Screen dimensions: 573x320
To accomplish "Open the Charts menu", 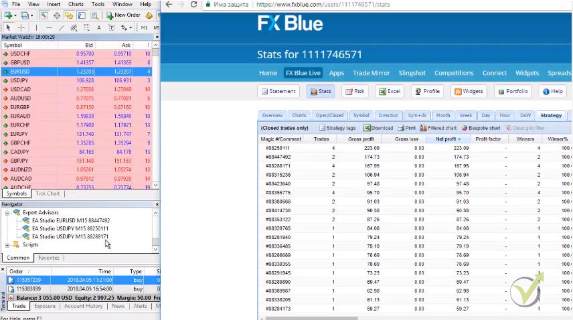I will pos(76,4).
